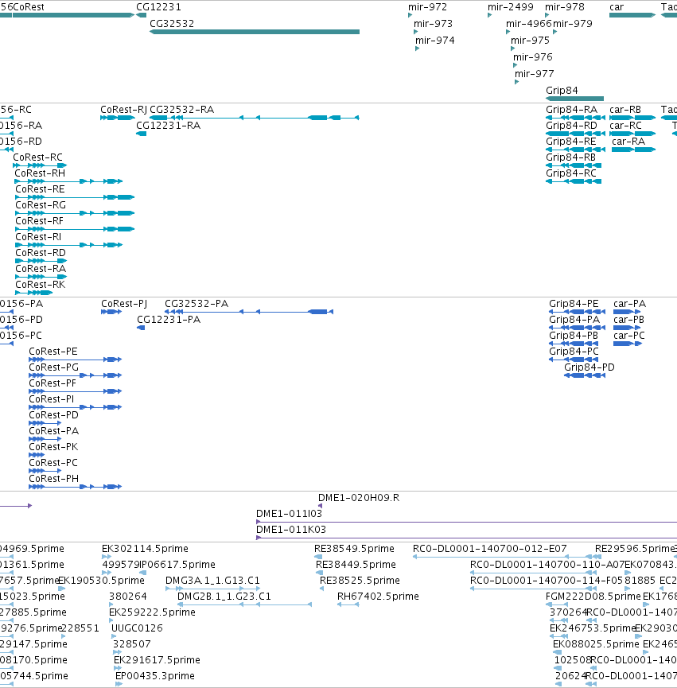Click the EK302114.5prime EST label
Viewport: 677px width, 688px height.
[x=145, y=549]
